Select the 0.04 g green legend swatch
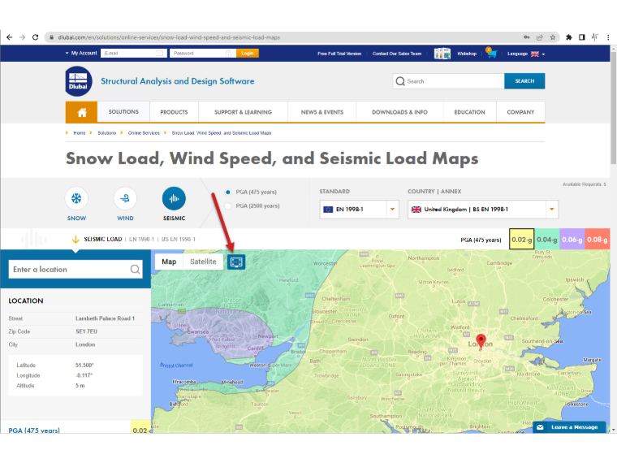The width and height of the screenshot is (617, 463). (547, 240)
